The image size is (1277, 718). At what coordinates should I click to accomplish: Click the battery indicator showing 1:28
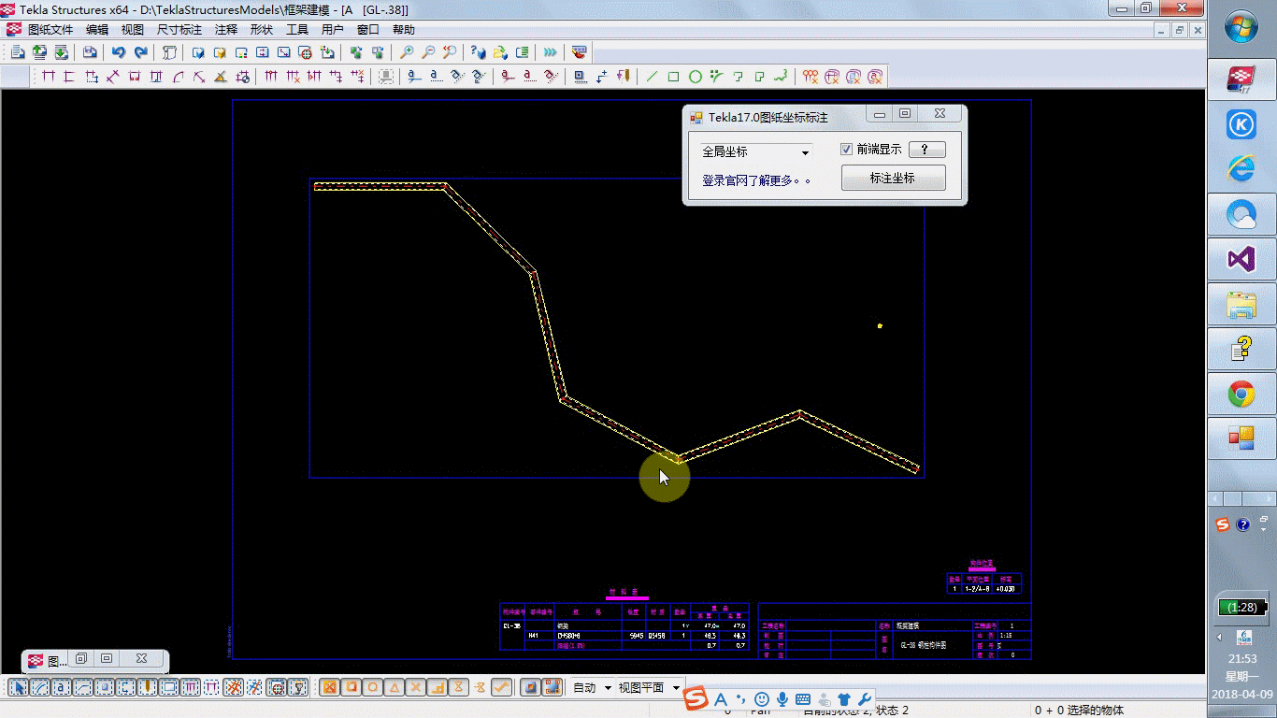tap(1241, 608)
